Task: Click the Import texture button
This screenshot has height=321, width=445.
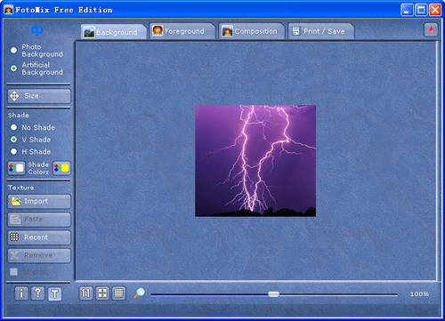Action: pyautogui.click(x=39, y=201)
